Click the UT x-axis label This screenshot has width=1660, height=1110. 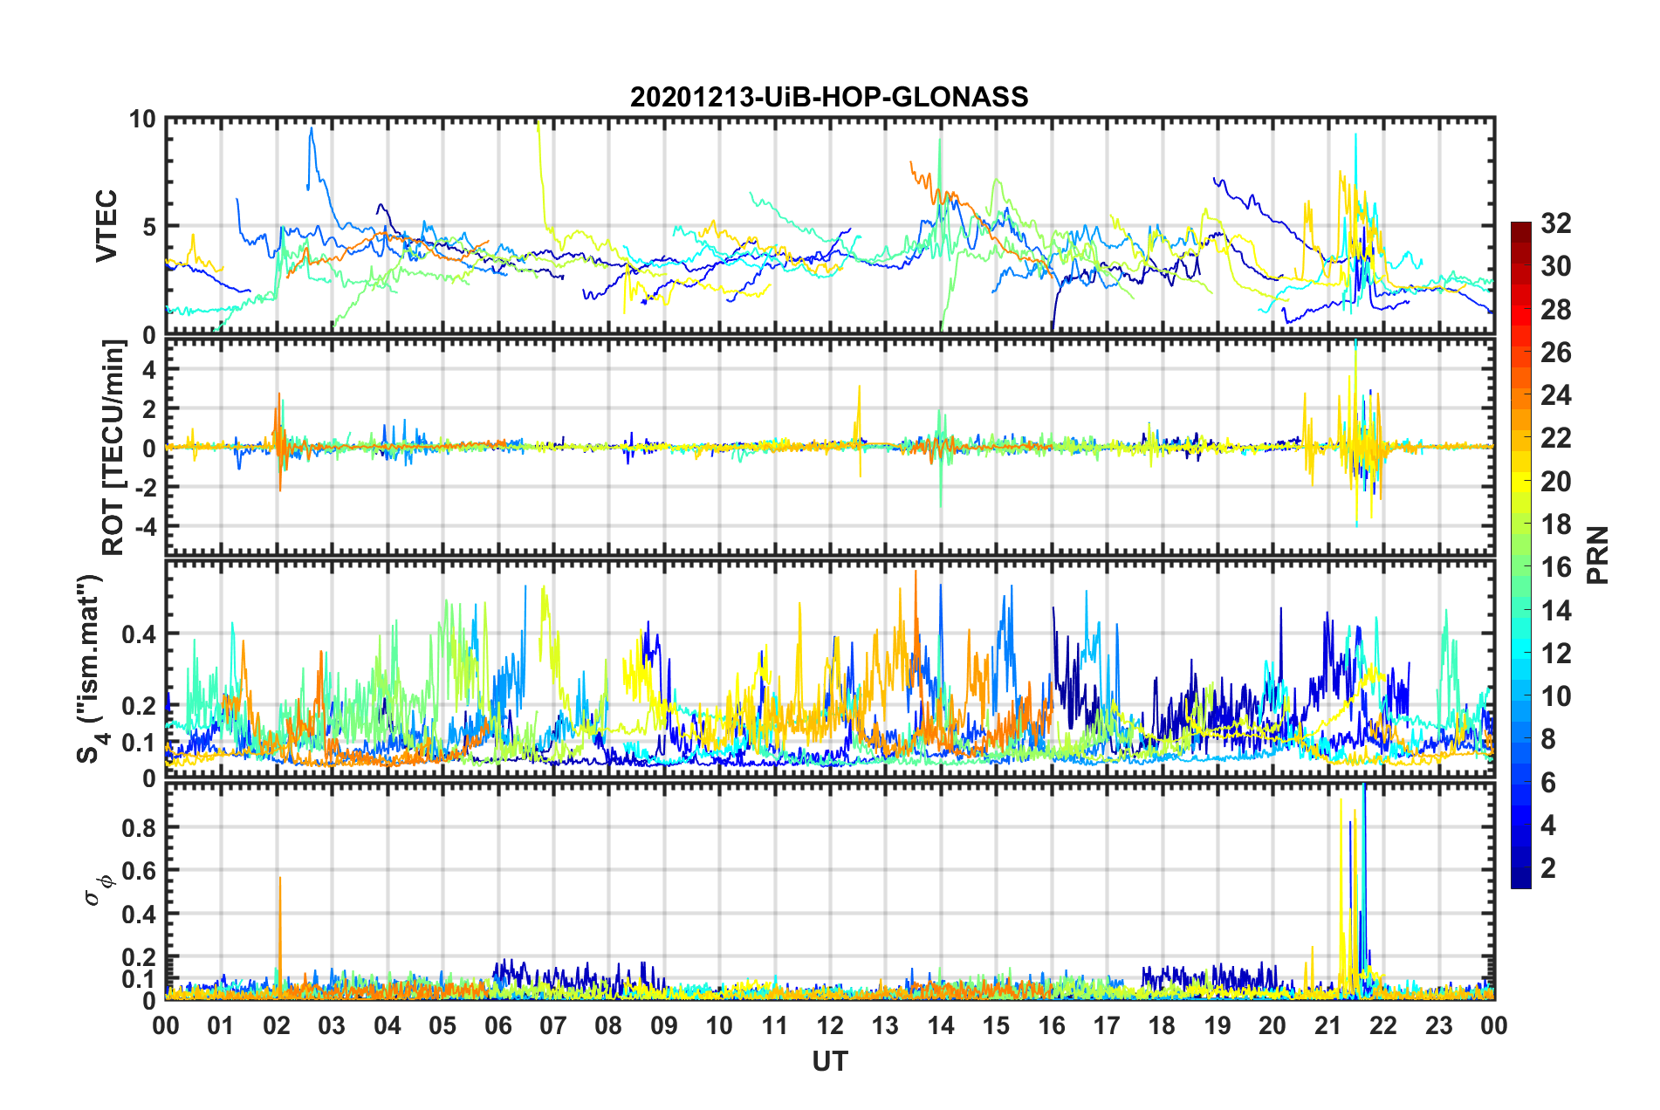coord(830,1061)
